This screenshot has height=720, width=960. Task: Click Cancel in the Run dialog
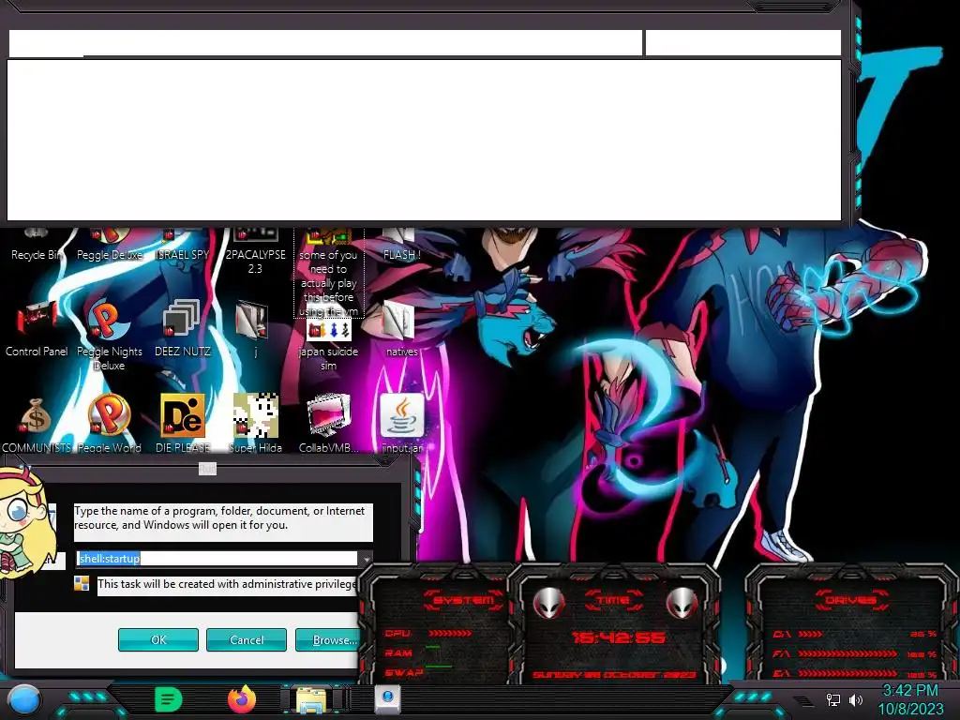pyautogui.click(x=247, y=639)
